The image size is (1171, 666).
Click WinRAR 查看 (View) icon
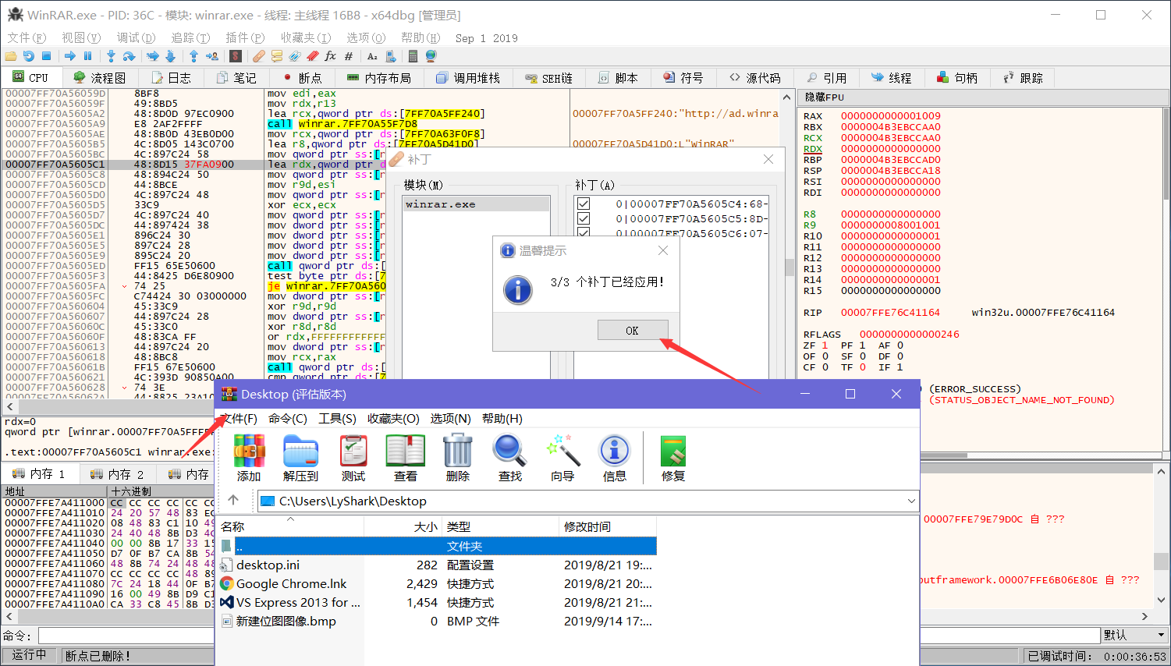click(x=405, y=459)
